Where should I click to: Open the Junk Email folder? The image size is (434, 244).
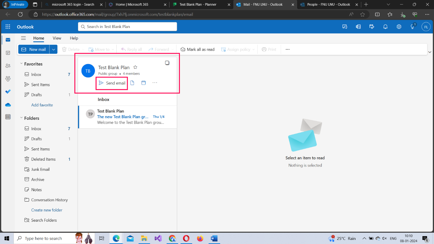47,169
